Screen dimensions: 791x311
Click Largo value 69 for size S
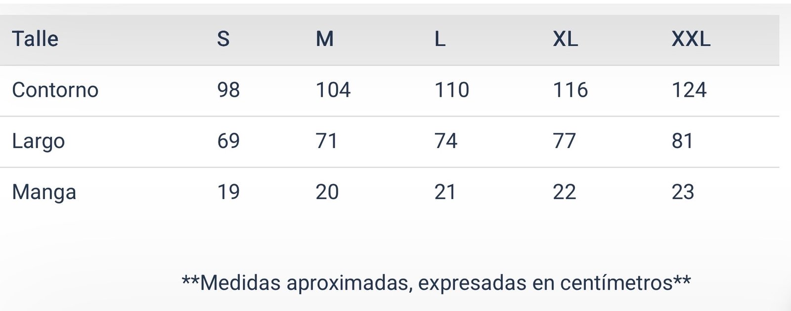point(228,141)
